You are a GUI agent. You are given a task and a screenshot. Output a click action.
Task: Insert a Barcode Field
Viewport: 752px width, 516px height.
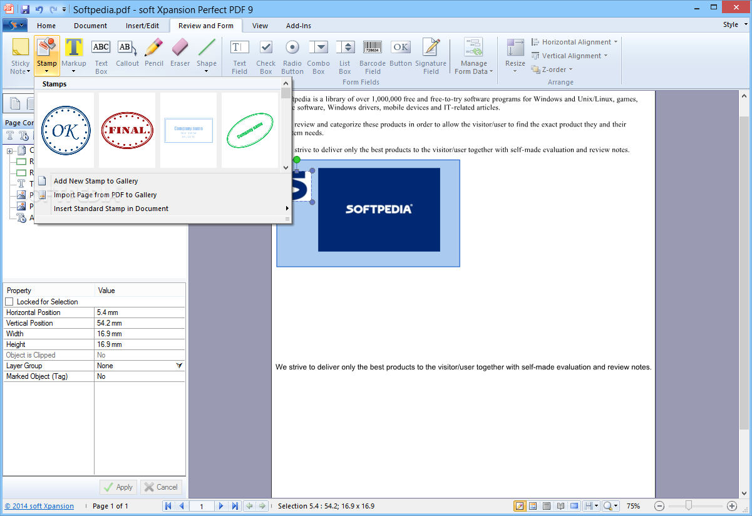click(x=373, y=56)
